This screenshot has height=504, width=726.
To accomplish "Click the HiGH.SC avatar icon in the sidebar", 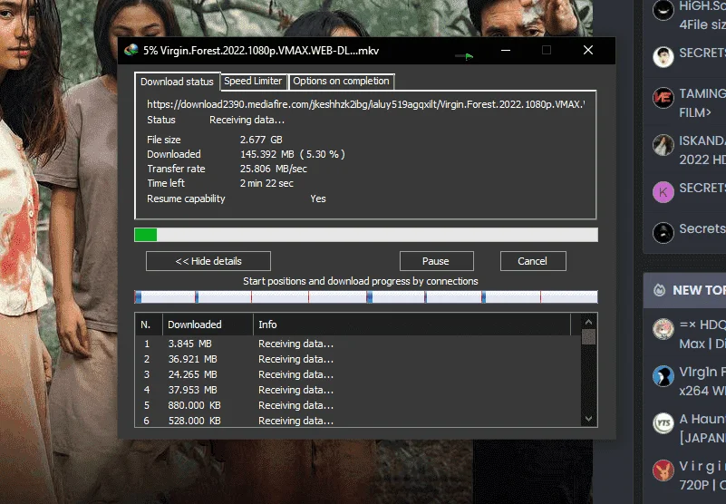I will tap(663, 10).
